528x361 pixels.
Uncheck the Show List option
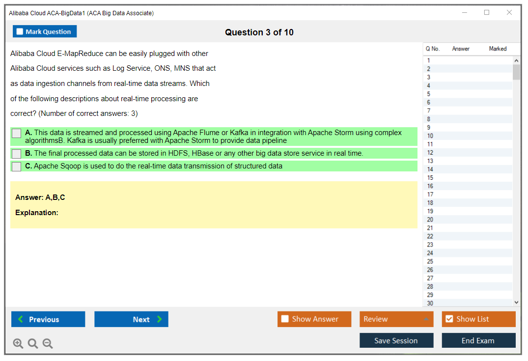(449, 319)
